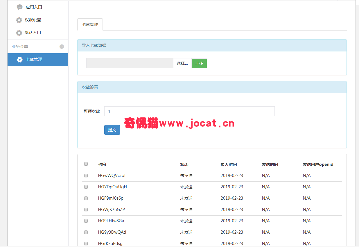Click the card key HG9LHfw8Ga
Screen dimensions: 359x247
(x=111, y=221)
